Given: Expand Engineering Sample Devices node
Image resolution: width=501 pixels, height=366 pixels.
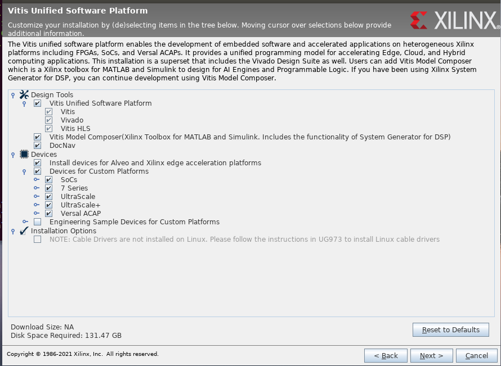Looking at the screenshot, I should [x=25, y=222].
